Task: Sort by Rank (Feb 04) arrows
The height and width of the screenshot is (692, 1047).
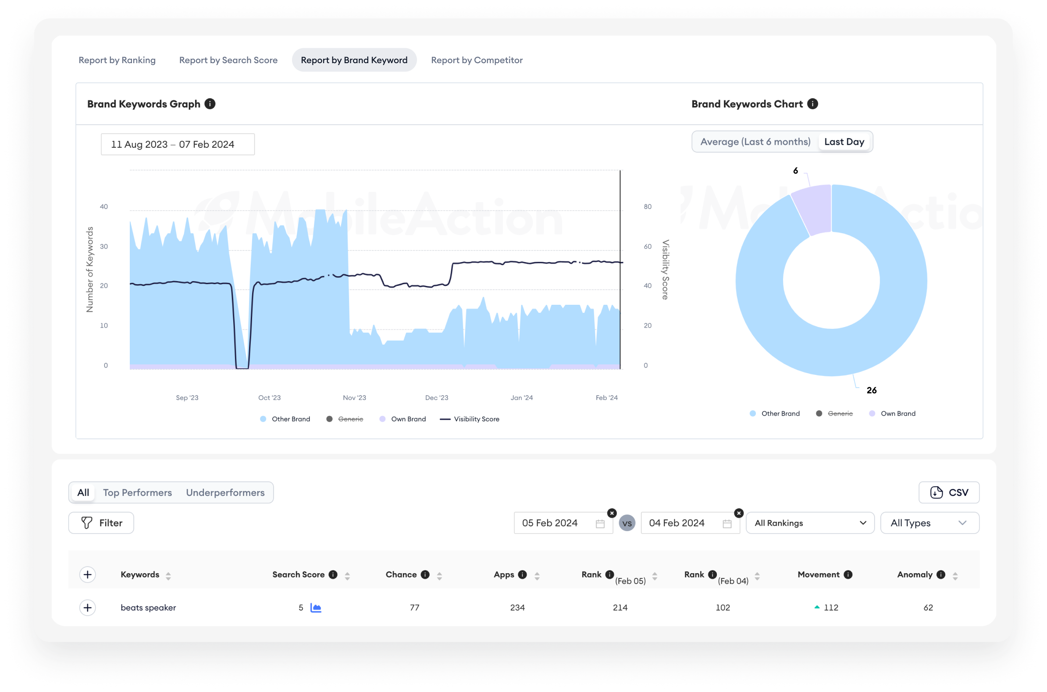Action: coord(757,576)
